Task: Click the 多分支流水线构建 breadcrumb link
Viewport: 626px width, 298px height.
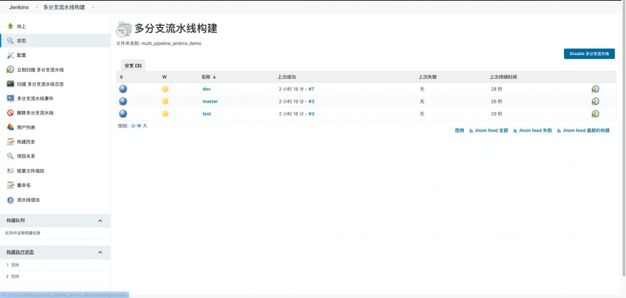Action: pos(64,7)
